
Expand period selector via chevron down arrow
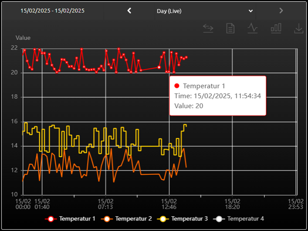pos(250,11)
